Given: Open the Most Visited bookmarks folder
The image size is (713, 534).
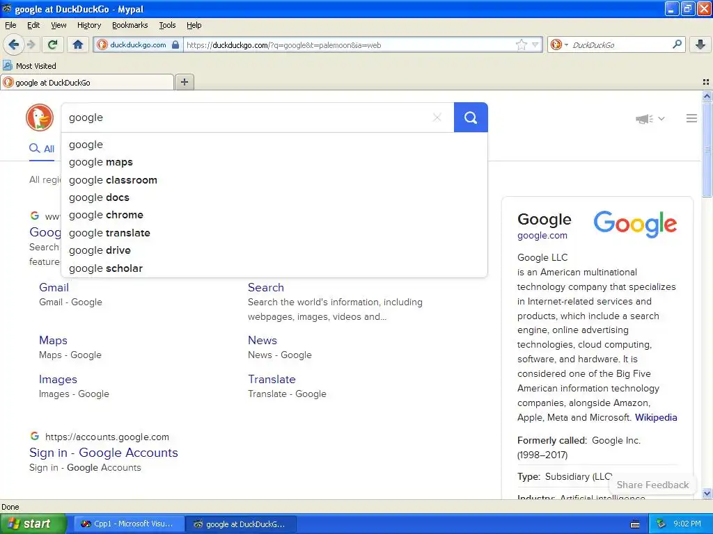Looking at the screenshot, I should coord(29,66).
